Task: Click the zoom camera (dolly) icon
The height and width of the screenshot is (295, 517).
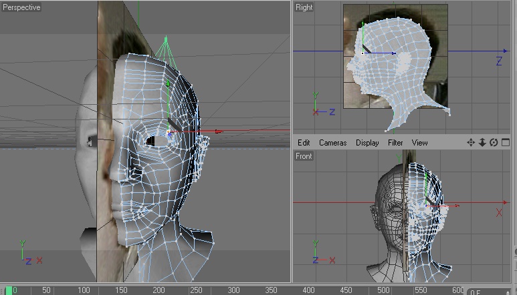Action: [x=482, y=142]
